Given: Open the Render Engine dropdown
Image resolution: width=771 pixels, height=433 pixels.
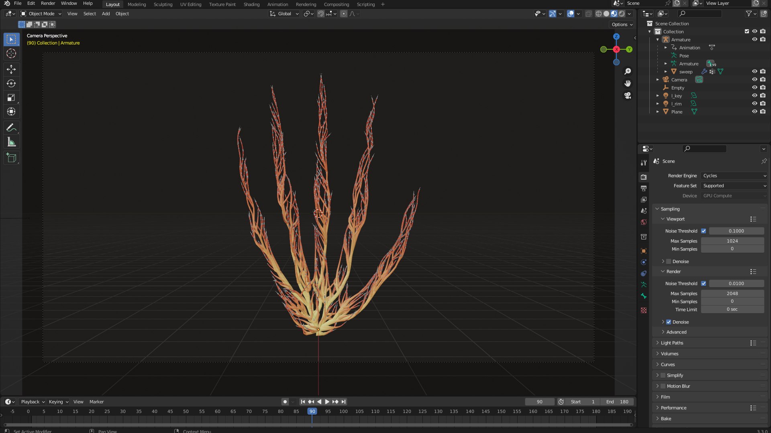Looking at the screenshot, I should point(734,176).
